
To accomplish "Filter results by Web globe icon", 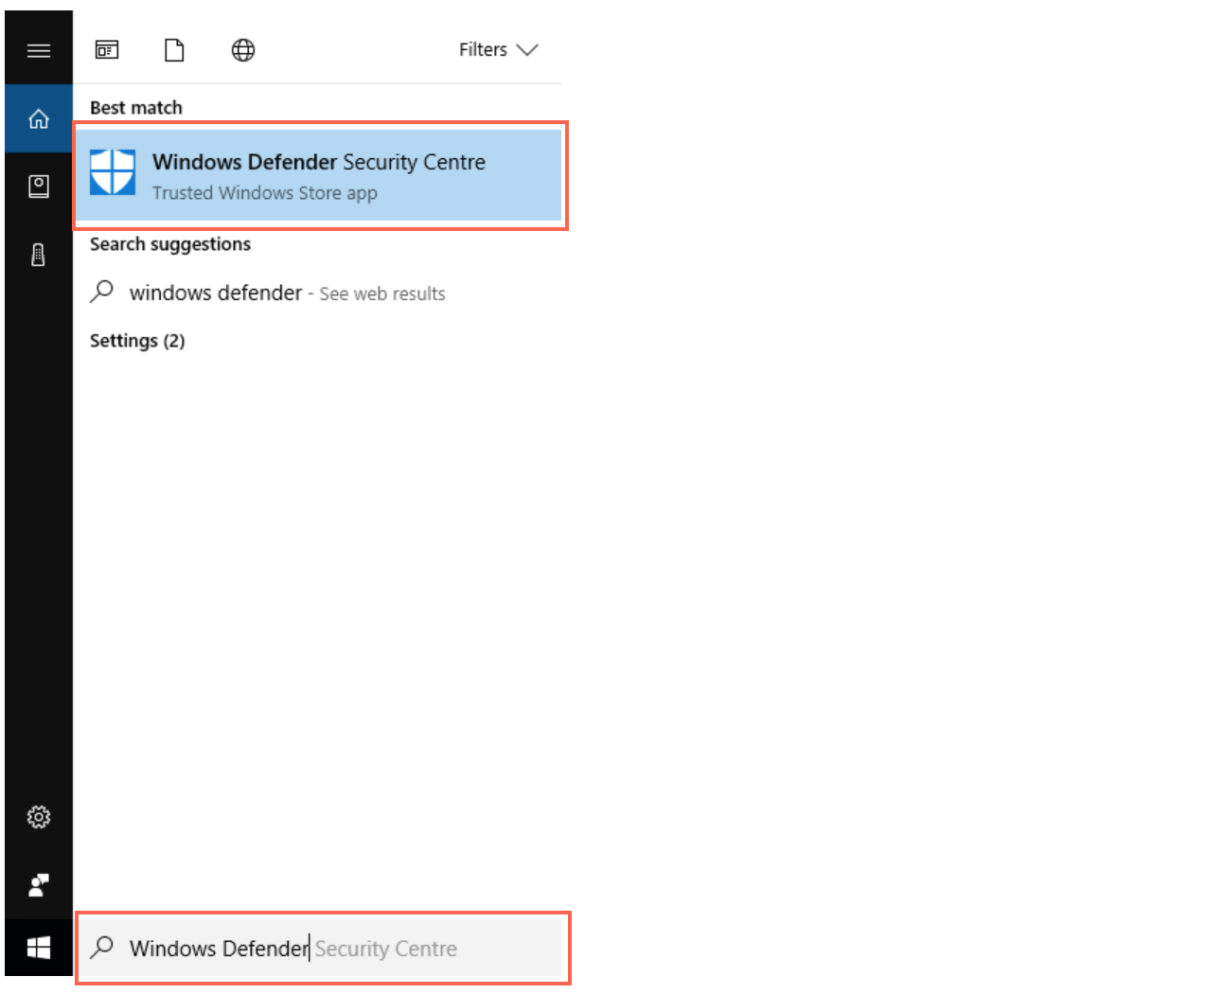I will pos(243,50).
